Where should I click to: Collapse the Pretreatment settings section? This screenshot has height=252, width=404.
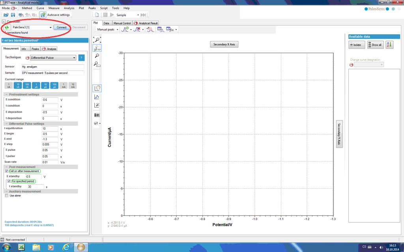(6, 94)
